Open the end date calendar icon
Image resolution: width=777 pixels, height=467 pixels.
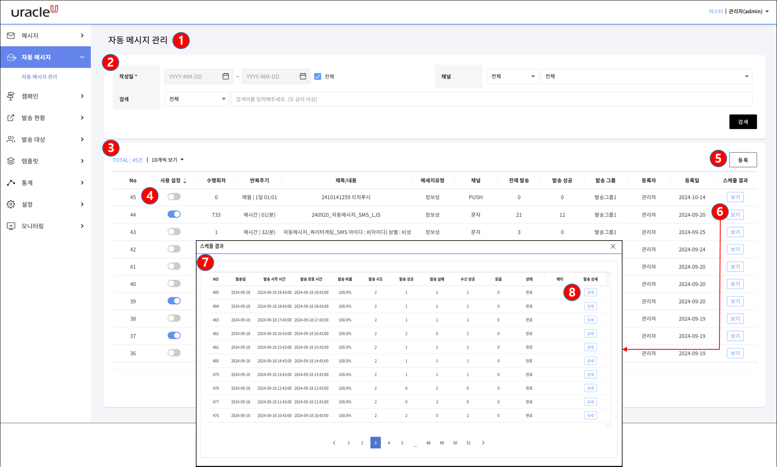(x=303, y=76)
